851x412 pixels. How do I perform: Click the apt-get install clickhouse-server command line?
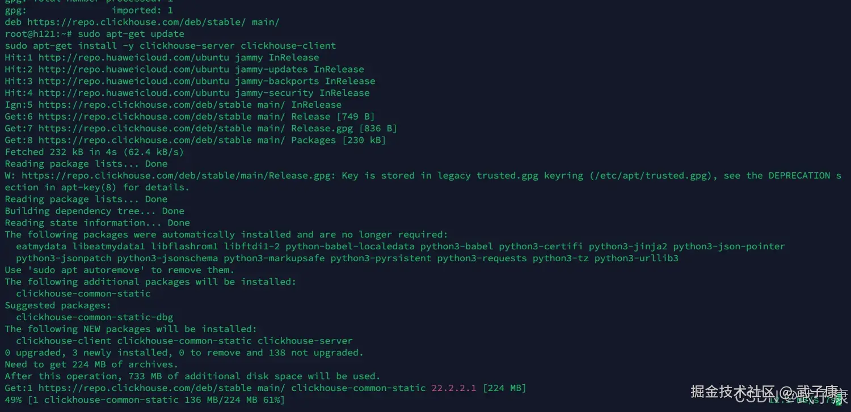click(170, 45)
